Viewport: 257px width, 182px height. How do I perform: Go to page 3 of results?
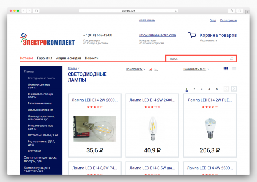coord(202,89)
